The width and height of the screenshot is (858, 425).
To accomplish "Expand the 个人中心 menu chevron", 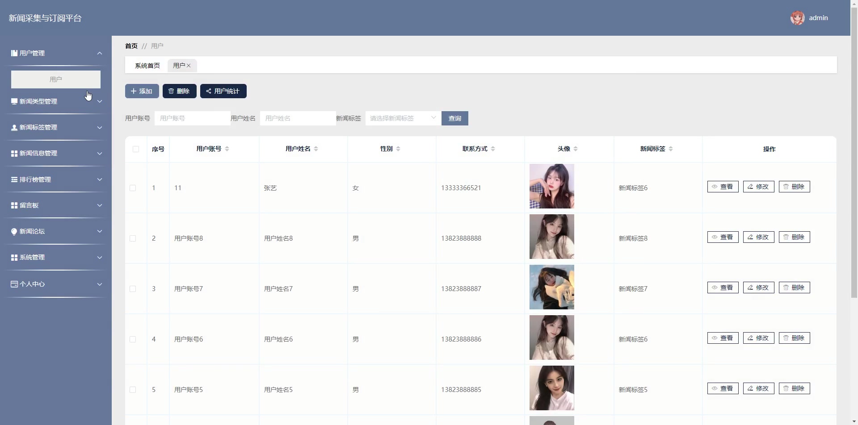I will [100, 284].
